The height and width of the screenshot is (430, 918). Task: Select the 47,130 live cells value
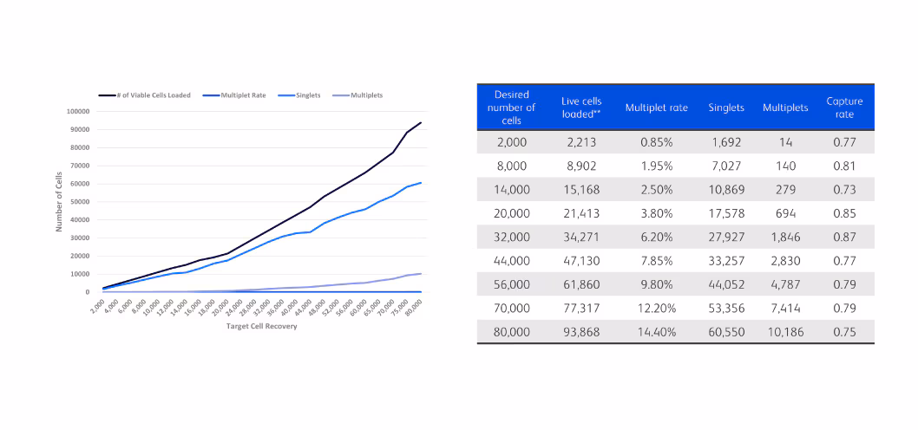(x=580, y=261)
